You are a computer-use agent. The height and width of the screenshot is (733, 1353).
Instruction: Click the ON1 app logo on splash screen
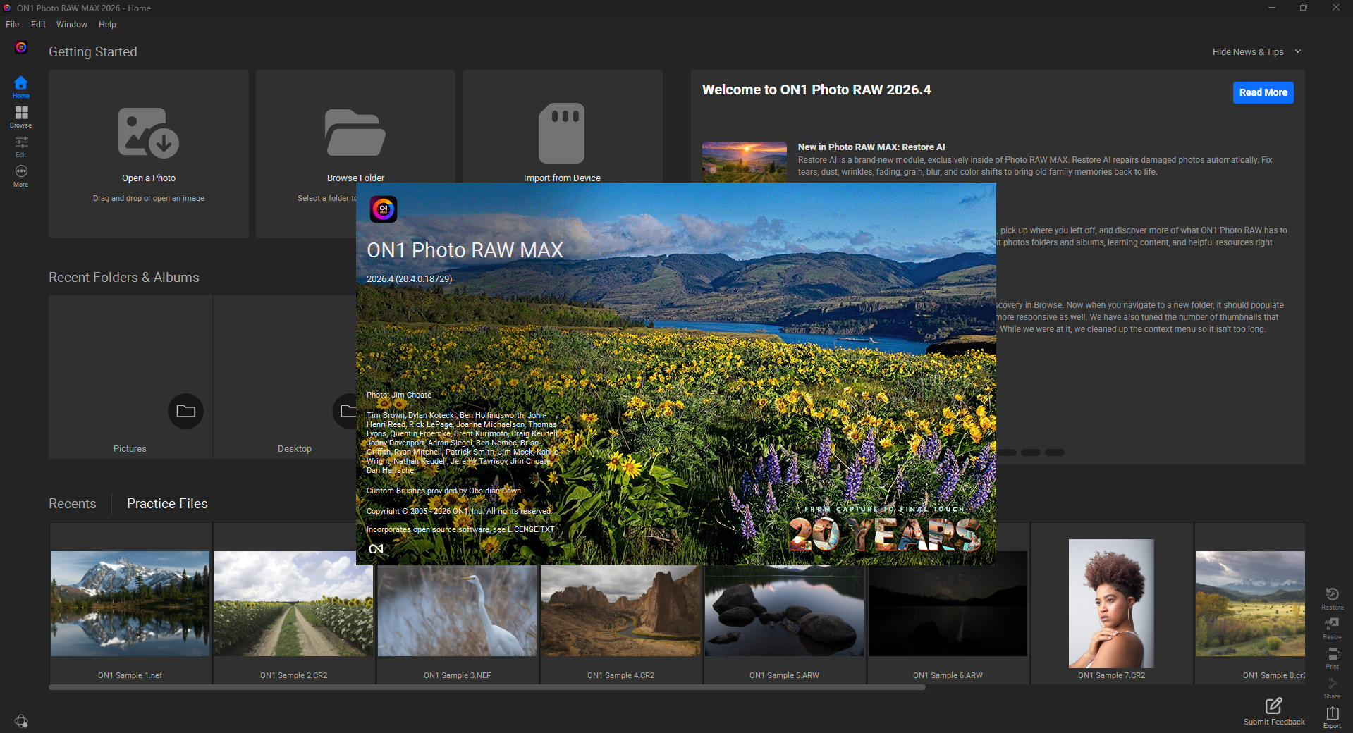(384, 209)
